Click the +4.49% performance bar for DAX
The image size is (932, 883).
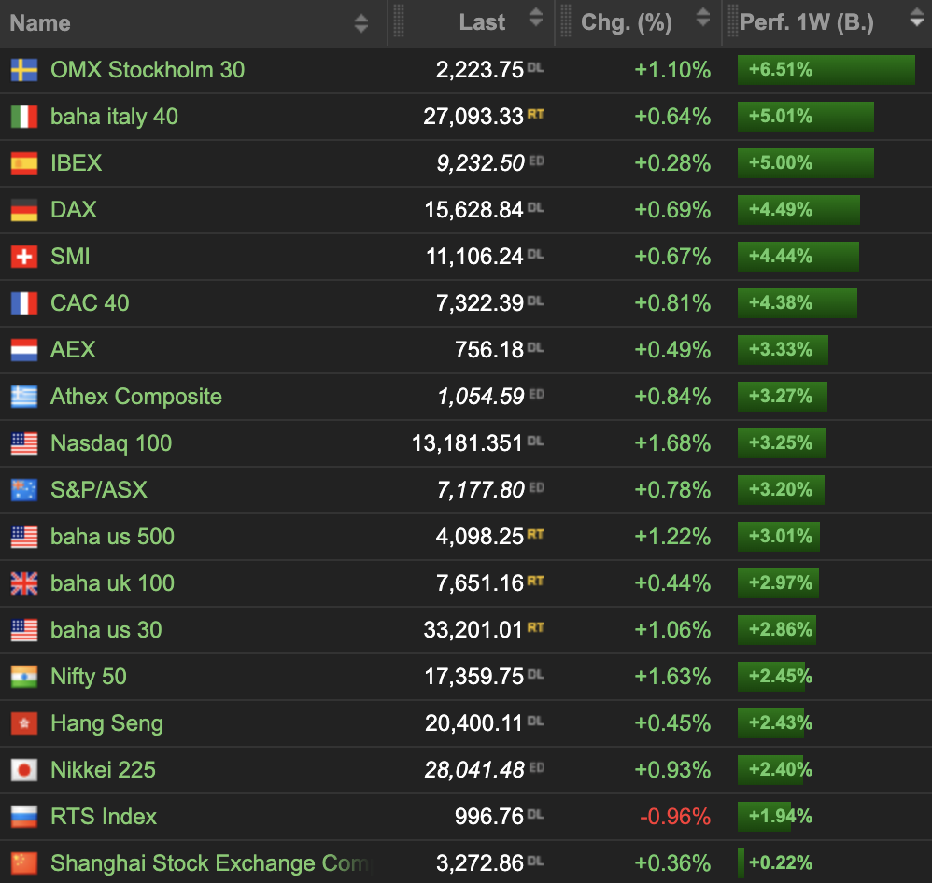point(798,210)
